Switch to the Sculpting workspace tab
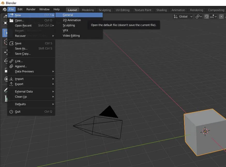 tap(105, 10)
